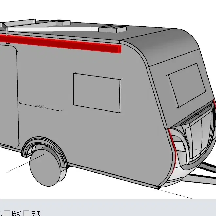Enable the 停用 osnap checkbox

coord(26,213)
